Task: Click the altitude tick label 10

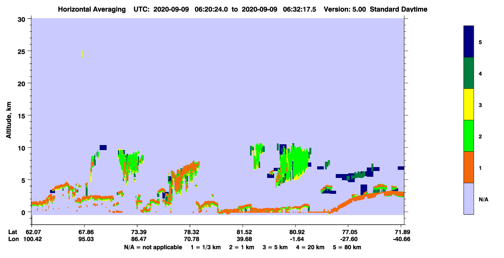Action: click(22, 148)
